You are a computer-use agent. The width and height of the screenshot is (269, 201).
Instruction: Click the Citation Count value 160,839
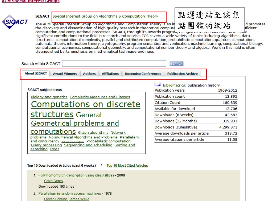230,103
